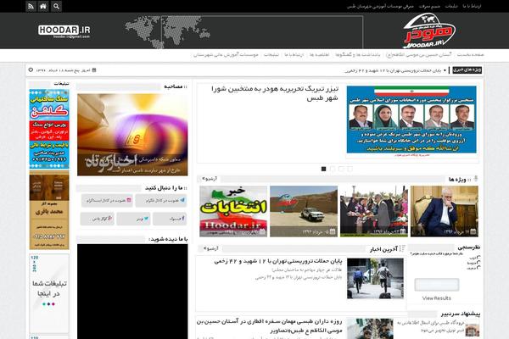
Task: Open the election council congratulation slider image
Action: tap(411, 120)
